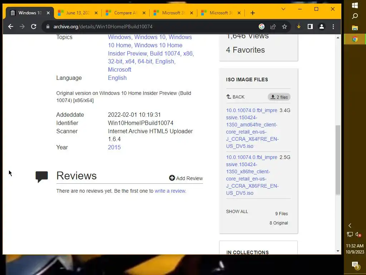
Task: Switch to the Compare tab
Action: pos(125,13)
